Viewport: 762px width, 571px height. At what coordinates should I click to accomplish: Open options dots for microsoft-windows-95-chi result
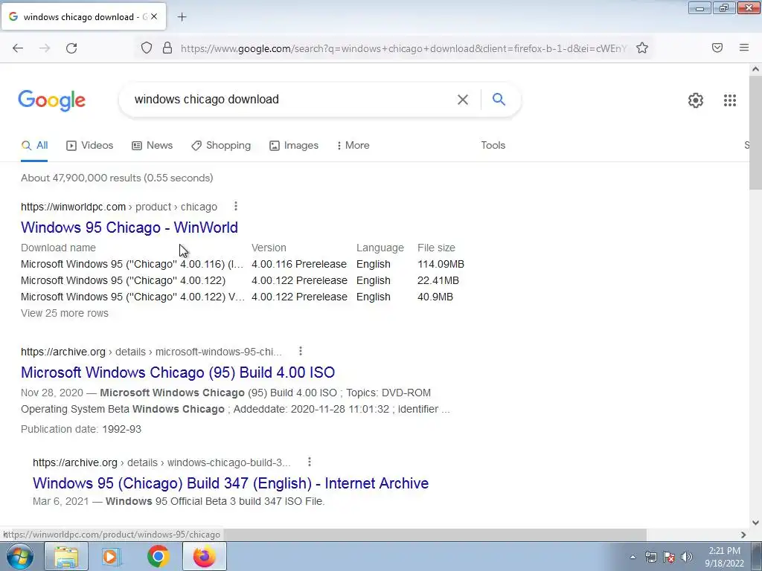pos(301,351)
